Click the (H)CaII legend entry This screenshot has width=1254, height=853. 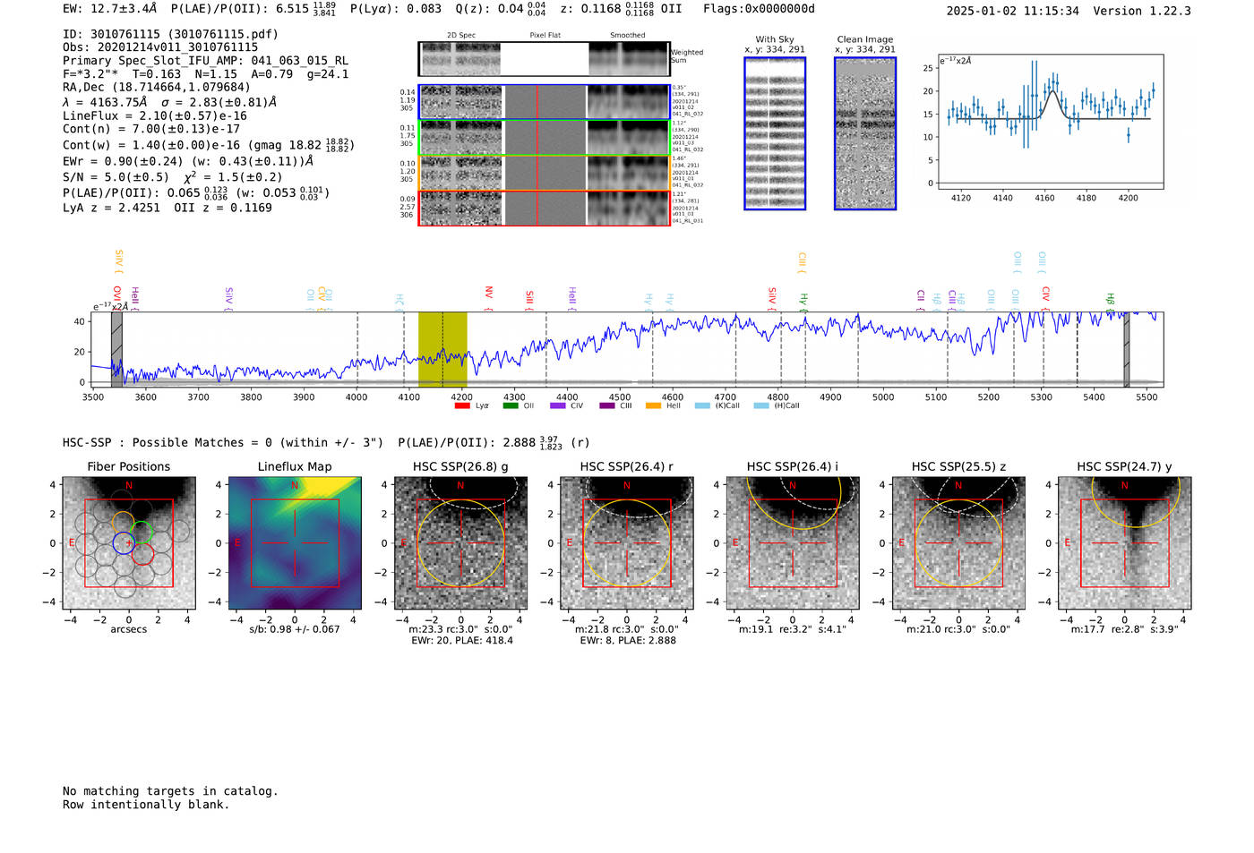(x=777, y=405)
